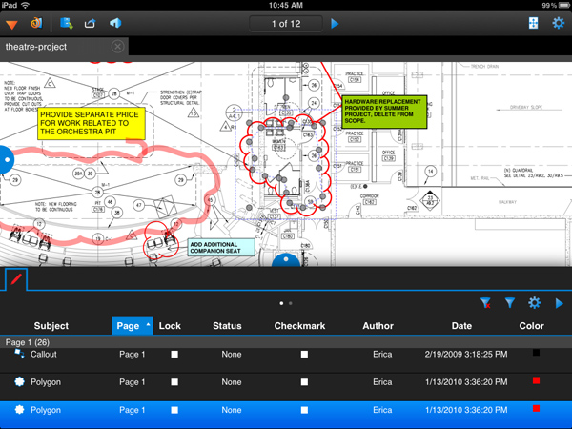
Task: Open the orange triangle main menu
Action: (11, 23)
